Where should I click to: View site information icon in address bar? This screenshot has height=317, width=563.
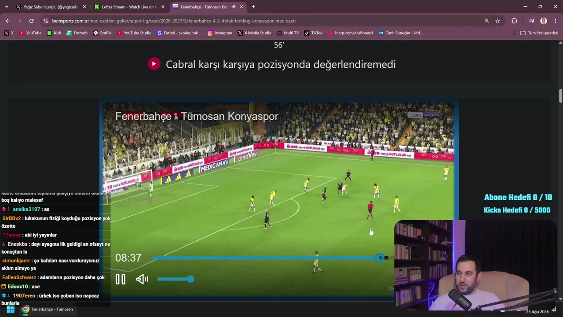point(46,21)
